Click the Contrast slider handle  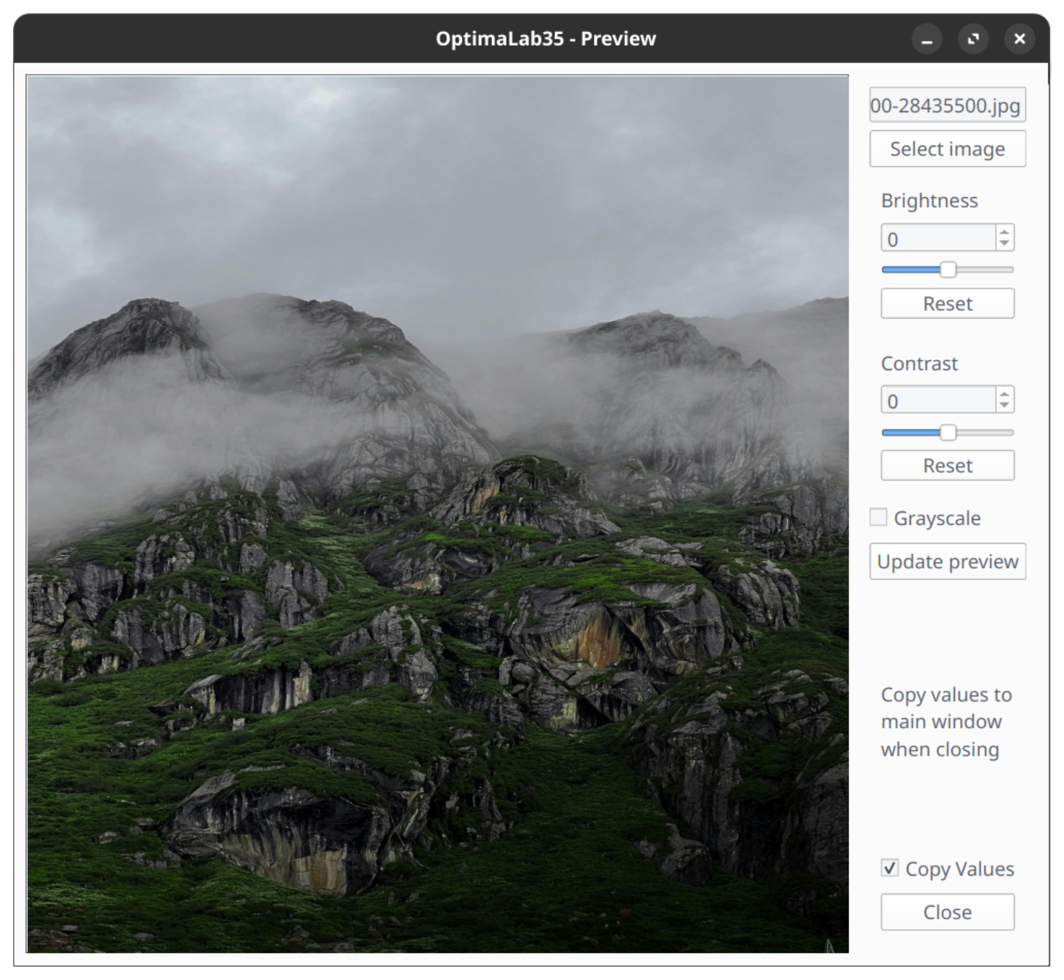[947, 432]
